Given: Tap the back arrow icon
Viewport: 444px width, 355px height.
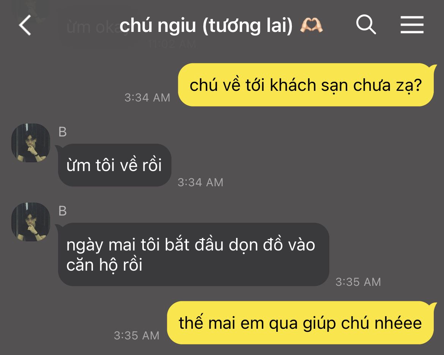Looking at the screenshot, I should [25, 25].
